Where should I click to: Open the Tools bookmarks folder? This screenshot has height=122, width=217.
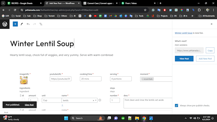139,16
